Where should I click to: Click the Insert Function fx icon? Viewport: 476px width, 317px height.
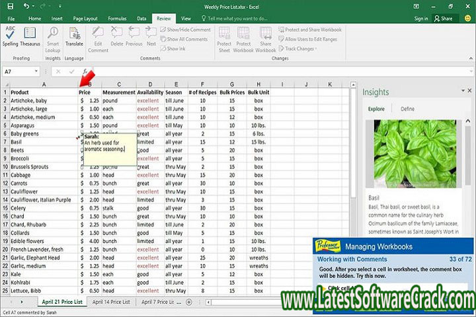pos(85,71)
